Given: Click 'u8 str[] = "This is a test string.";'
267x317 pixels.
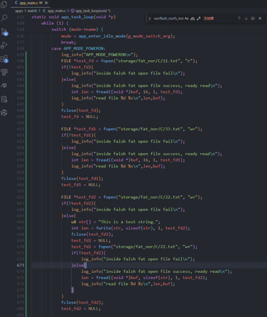Looking at the screenshot, I should click(116, 222).
